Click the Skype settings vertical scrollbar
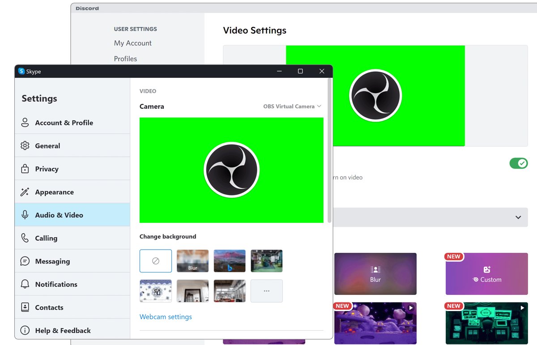The height and width of the screenshot is (345, 537). tap(329, 150)
